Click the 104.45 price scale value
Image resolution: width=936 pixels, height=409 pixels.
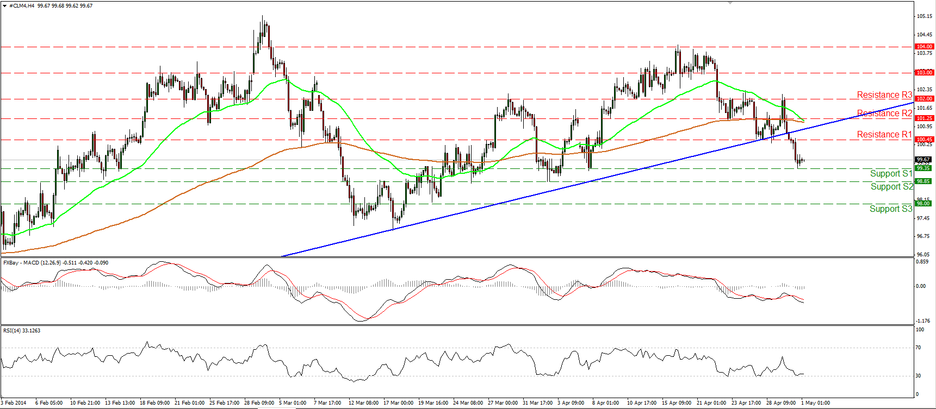pyautogui.click(x=925, y=35)
